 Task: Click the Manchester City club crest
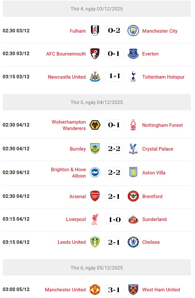(133, 31)
